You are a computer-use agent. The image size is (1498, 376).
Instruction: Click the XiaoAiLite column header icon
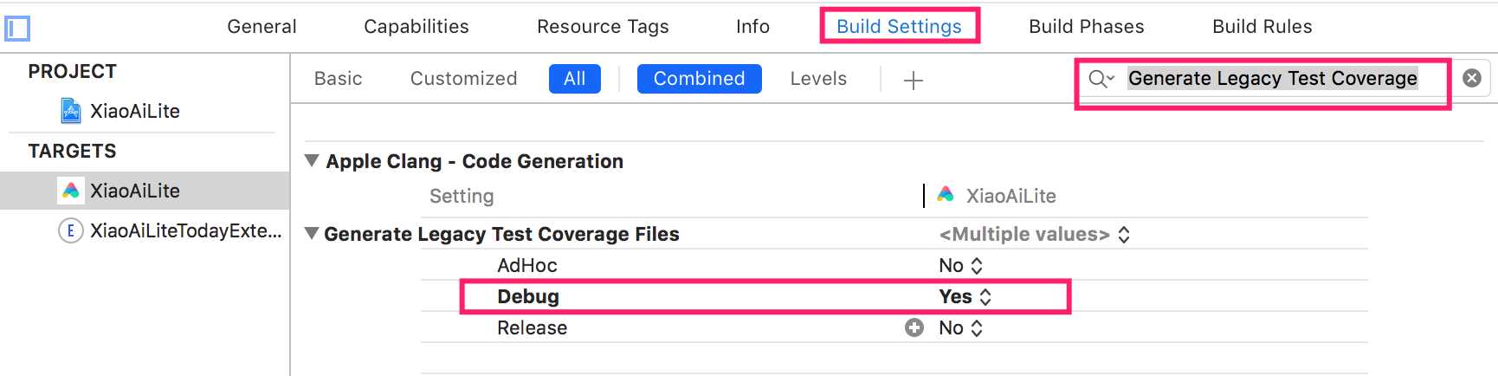tap(946, 195)
